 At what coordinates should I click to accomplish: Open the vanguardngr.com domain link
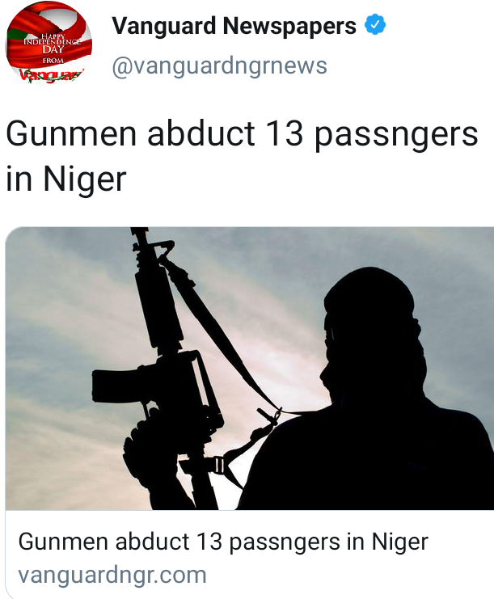pyautogui.click(x=112, y=575)
